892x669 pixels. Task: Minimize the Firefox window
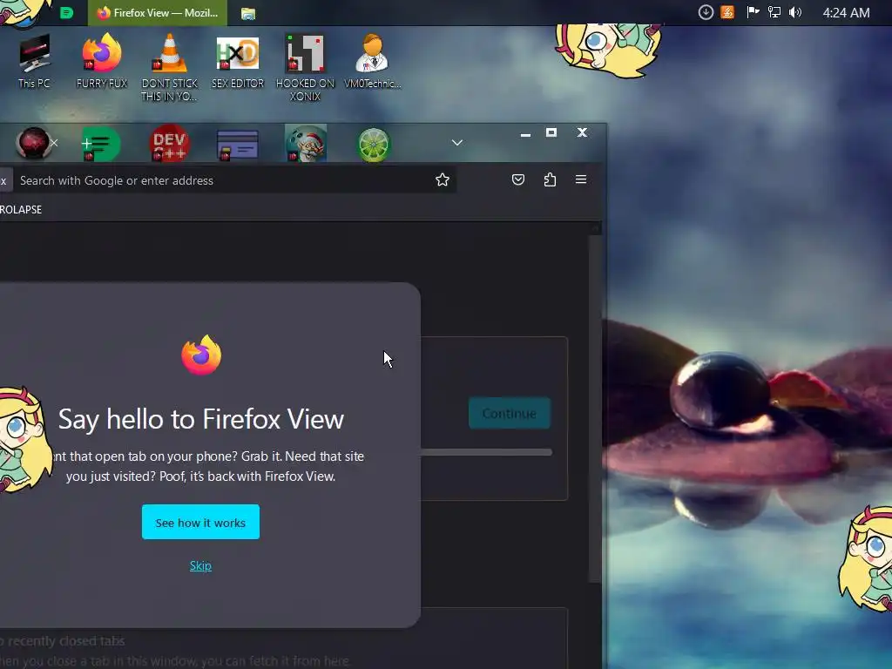pos(525,133)
